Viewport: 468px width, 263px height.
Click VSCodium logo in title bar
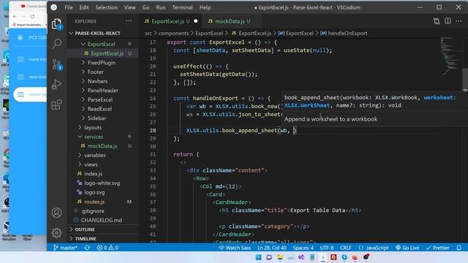[53, 7]
